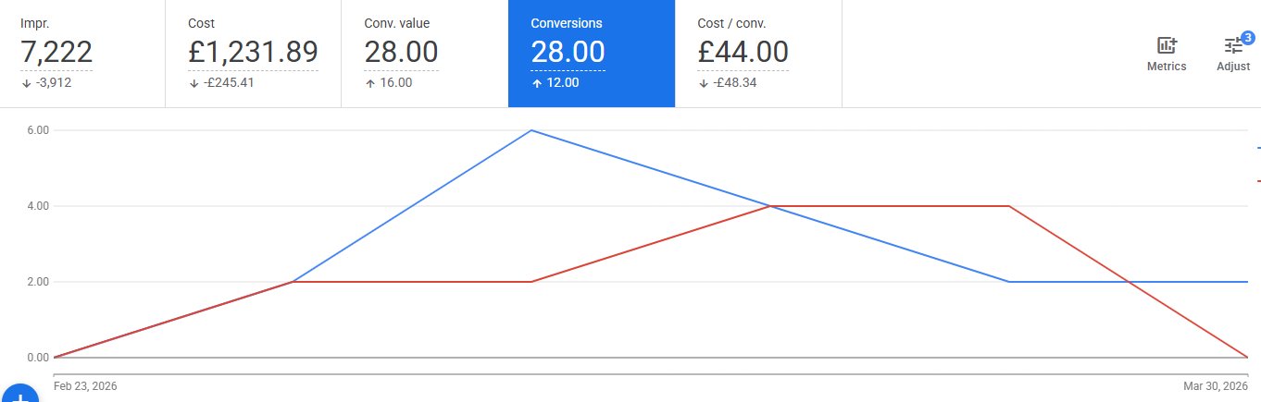Select the Impr. metric card

(x=82, y=54)
